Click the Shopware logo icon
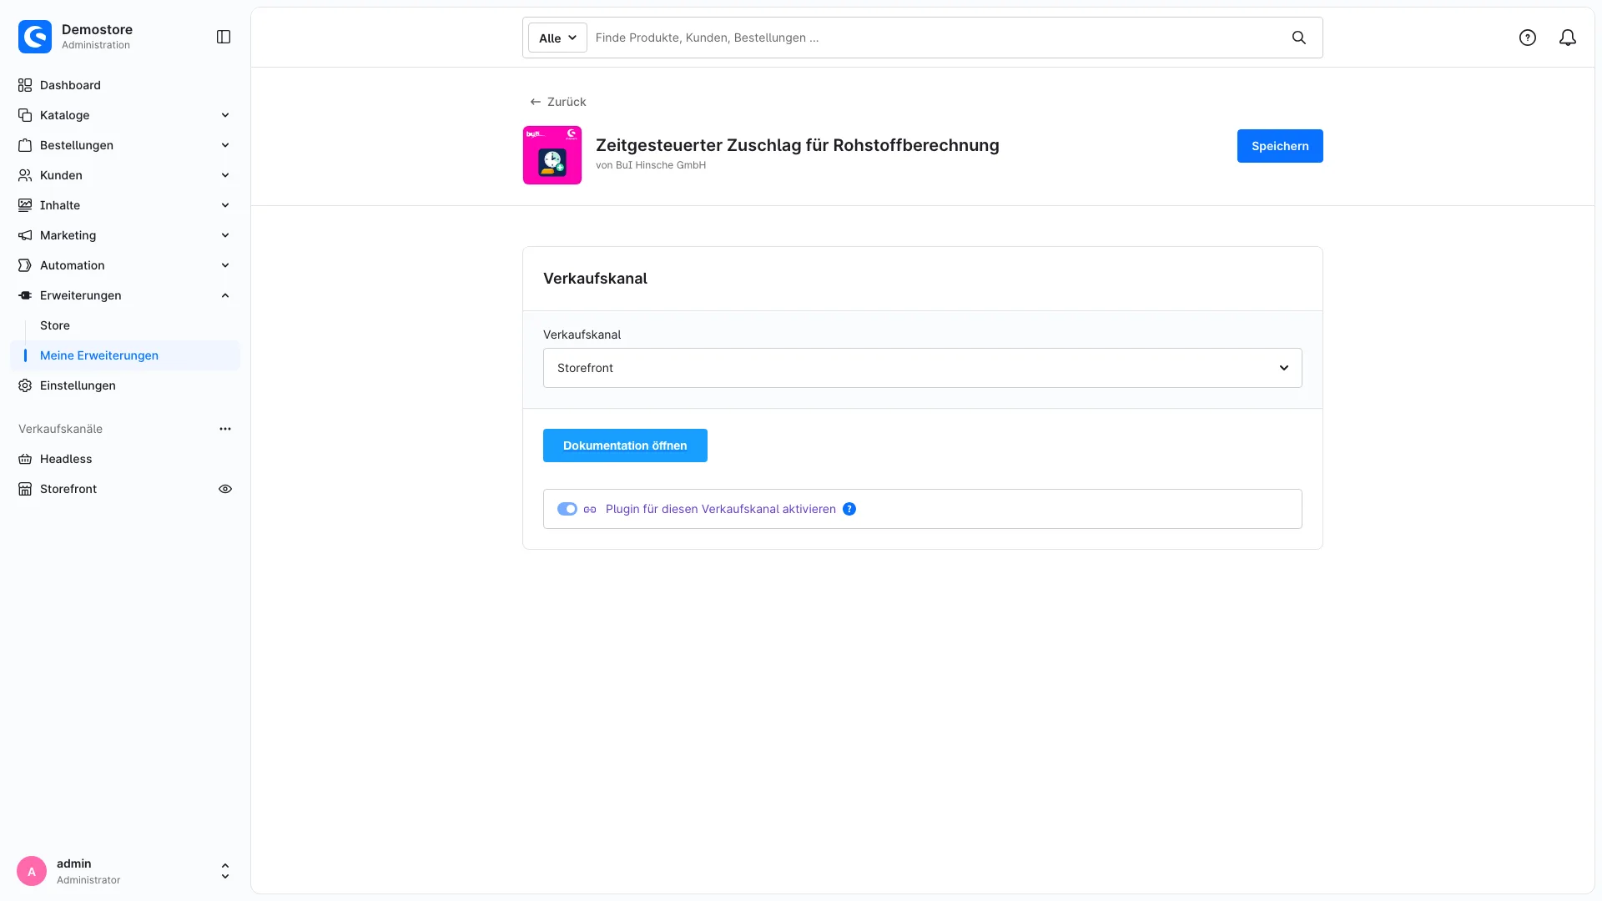1602x901 pixels. (x=35, y=37)
